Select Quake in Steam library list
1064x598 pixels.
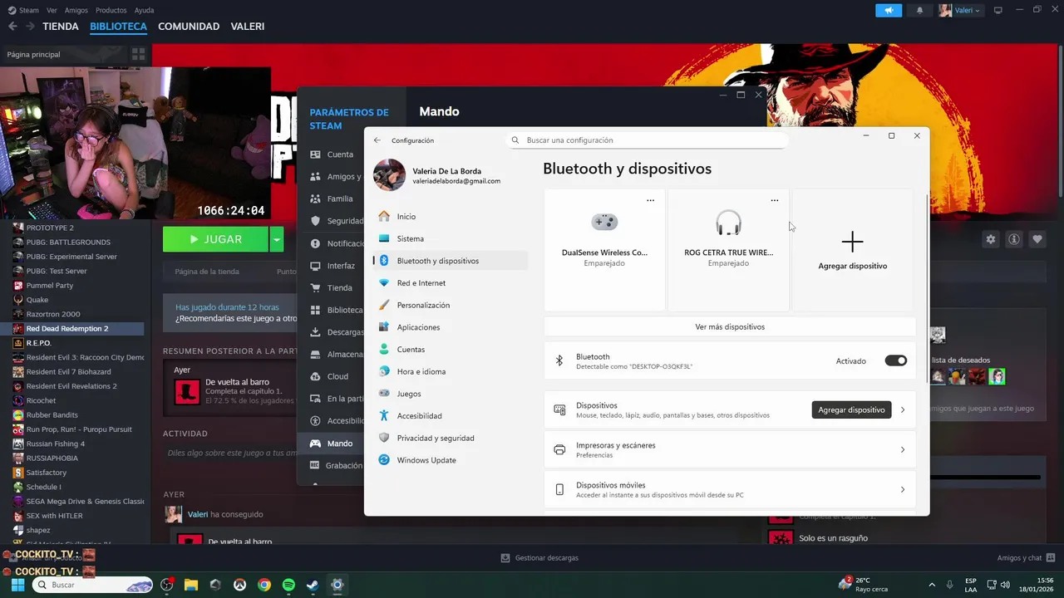(37, 300)
